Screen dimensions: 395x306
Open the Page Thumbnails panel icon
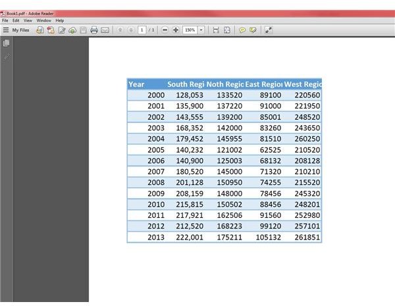pyautogui.click(x=7, y=43)
